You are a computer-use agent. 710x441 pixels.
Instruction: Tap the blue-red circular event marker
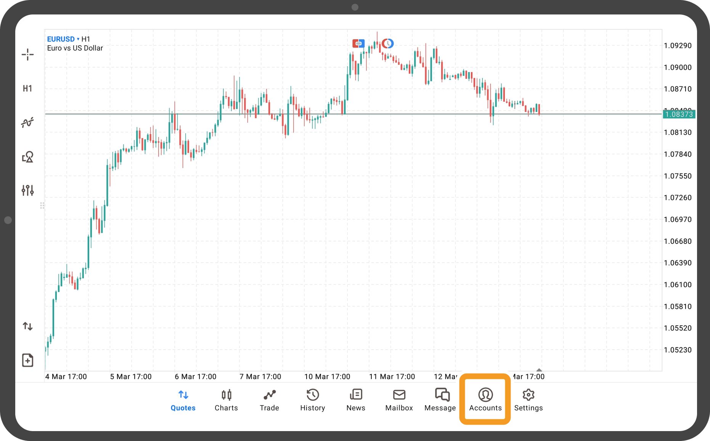coord(388,43)
